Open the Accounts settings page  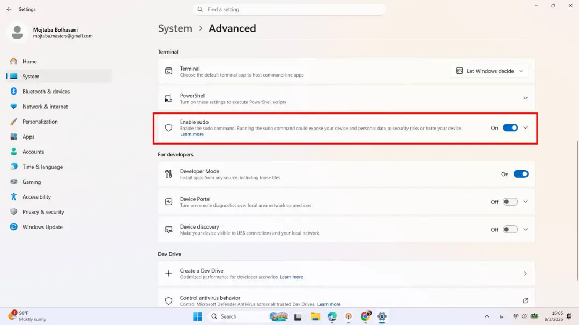coord(59,152)
